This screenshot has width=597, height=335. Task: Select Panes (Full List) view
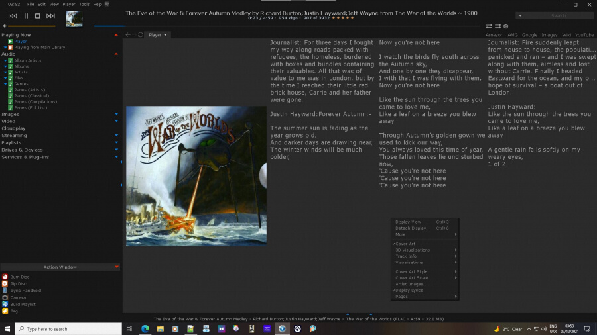click(31, 107)
